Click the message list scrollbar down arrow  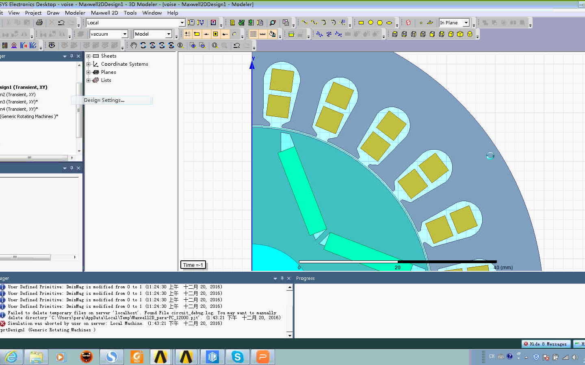(290, 335)
